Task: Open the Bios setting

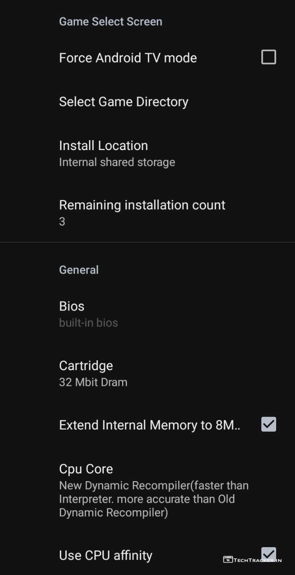Action: (72, 306)
